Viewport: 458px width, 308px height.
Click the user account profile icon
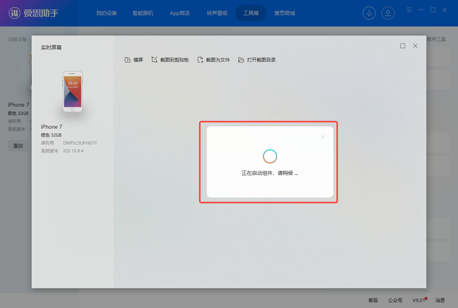coord(388,13)
